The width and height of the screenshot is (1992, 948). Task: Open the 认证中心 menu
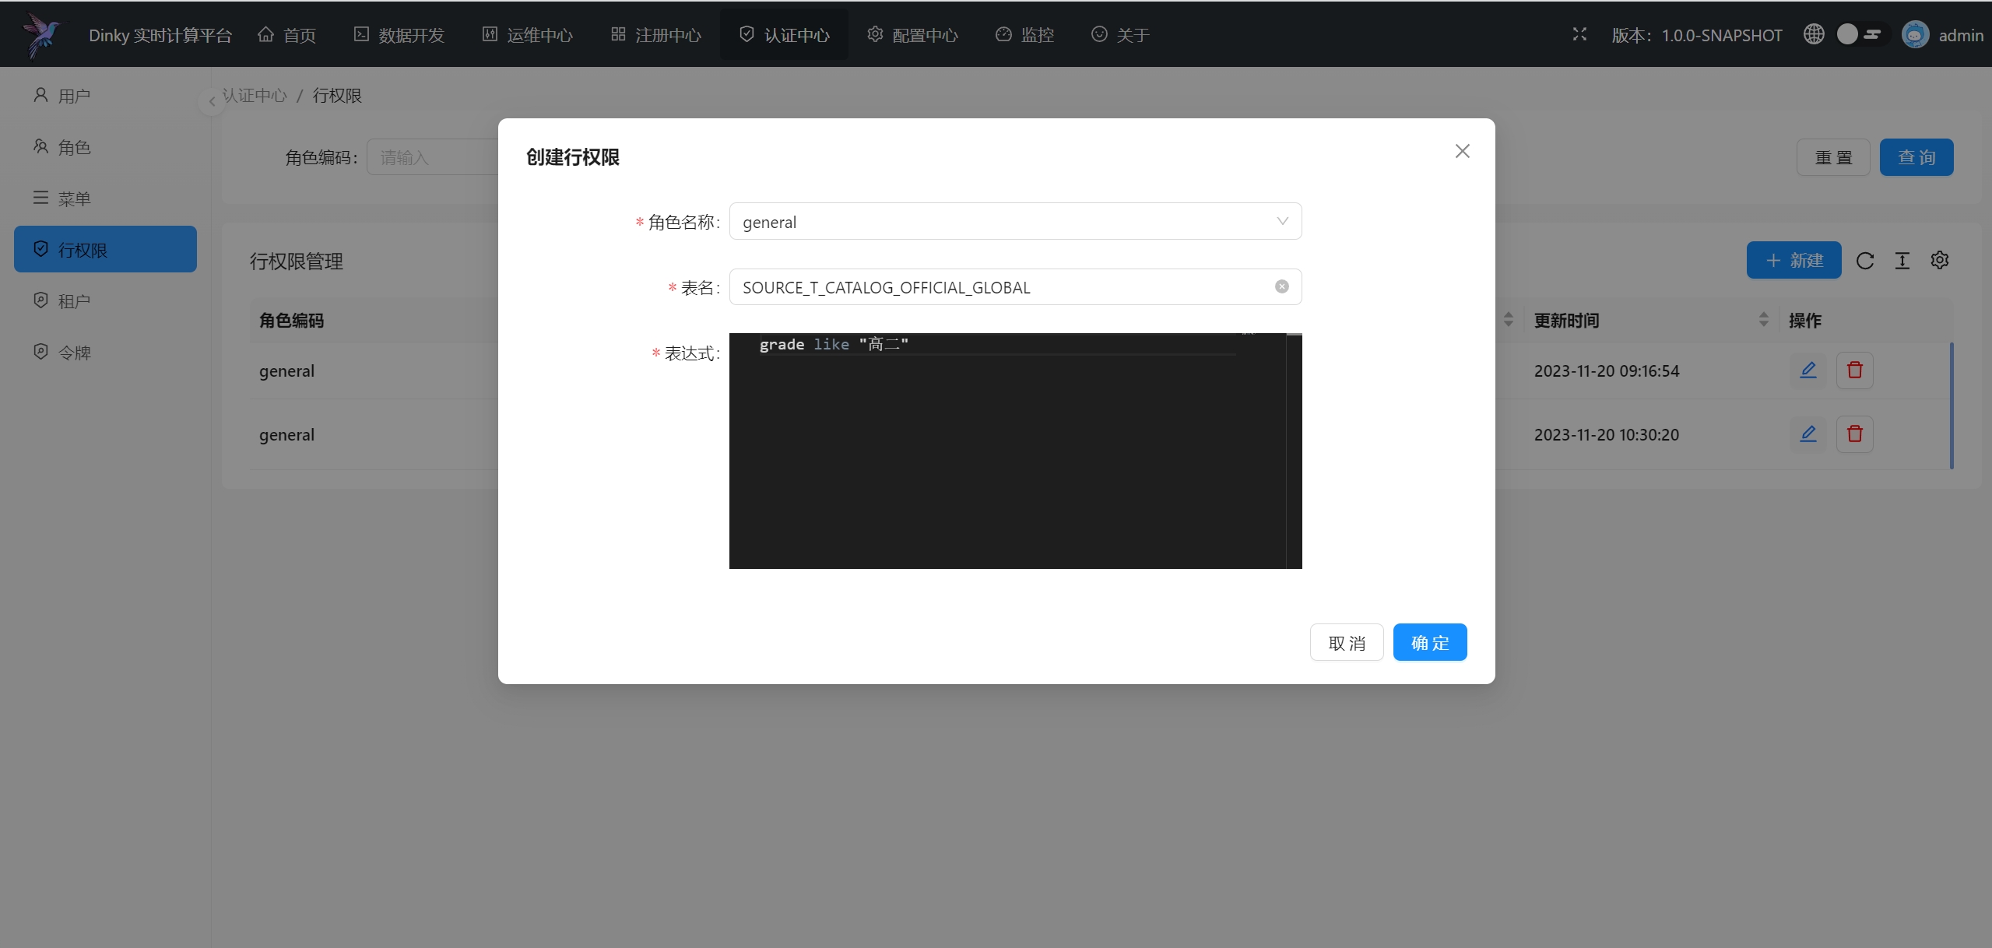pos(784,35)
